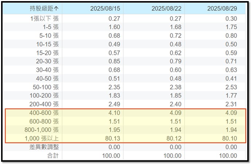Click the 0.30 value in 1張以下 row

click(231, 19)
